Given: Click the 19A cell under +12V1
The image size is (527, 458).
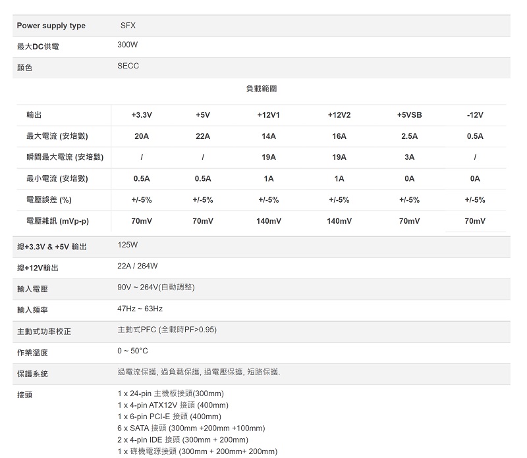Looking at the screenshot, I should click(269, 157).
